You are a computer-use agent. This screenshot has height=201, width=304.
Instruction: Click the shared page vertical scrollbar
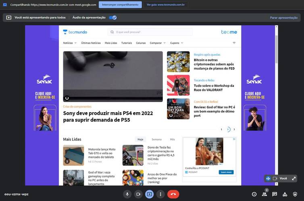tap(277, 49)
